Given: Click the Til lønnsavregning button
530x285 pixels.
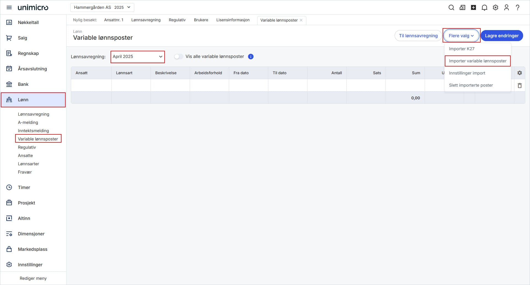Looking at the screenshot, I should coord(418,36).
